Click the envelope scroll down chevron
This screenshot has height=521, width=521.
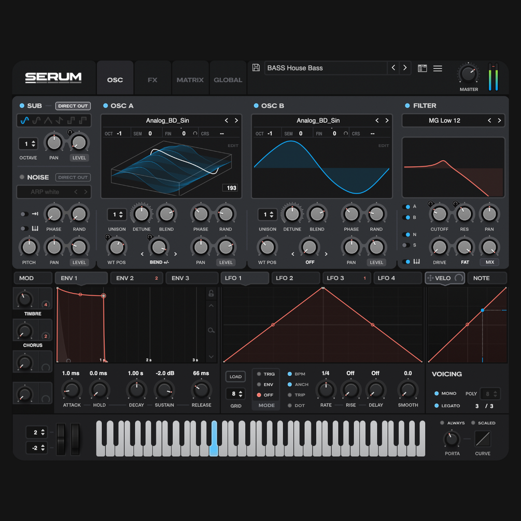(211, 357)
